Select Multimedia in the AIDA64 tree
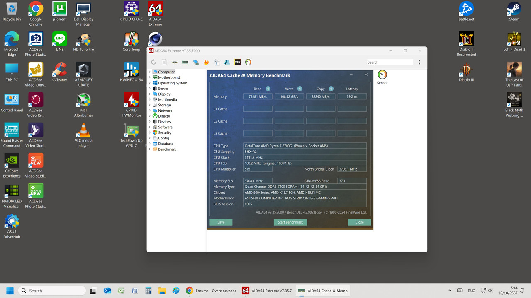Image resolution: width=531 pixels, height=298 pixels. point(167,99)
